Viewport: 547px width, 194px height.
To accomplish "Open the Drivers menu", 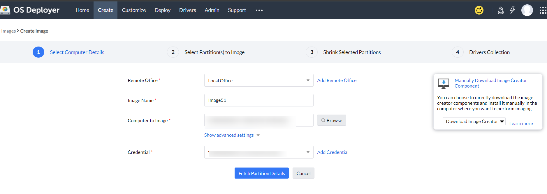I will pos(187,10).
